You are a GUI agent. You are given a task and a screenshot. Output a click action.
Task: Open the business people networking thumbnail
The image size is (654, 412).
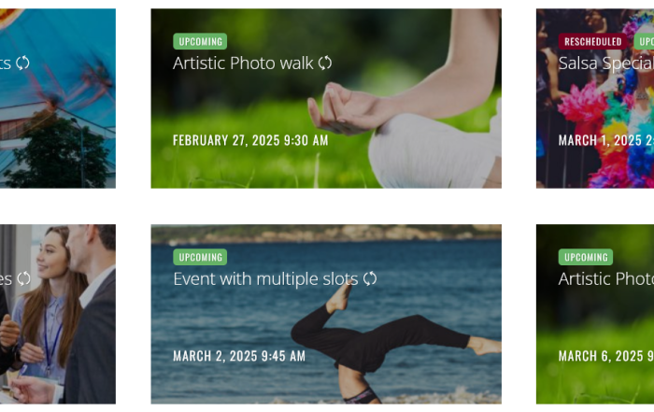[58, 314]
